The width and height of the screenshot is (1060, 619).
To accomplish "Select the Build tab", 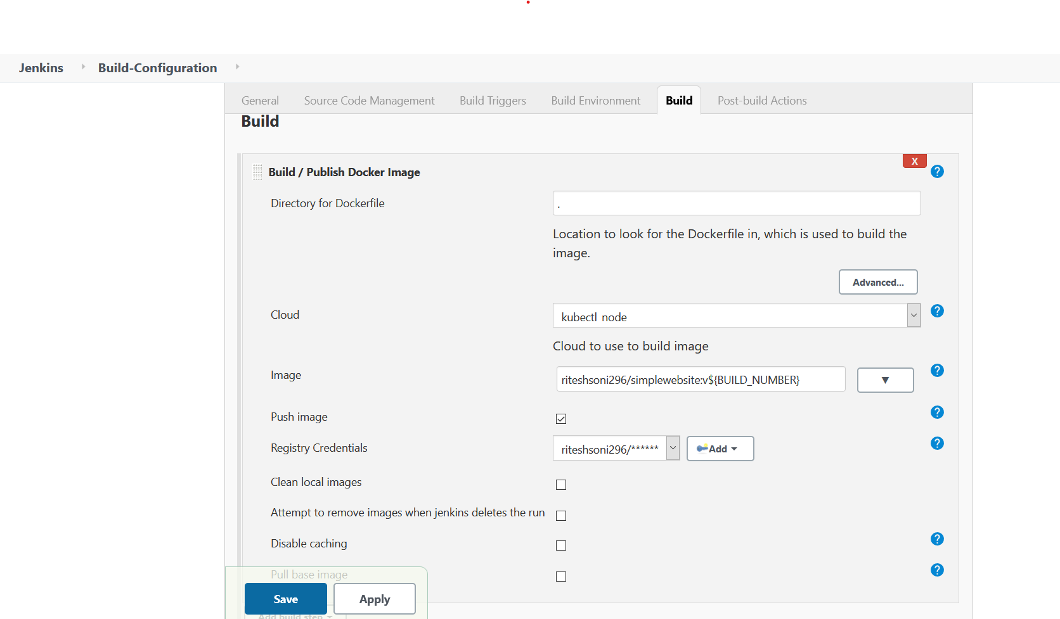I will [x=679, y=100].
